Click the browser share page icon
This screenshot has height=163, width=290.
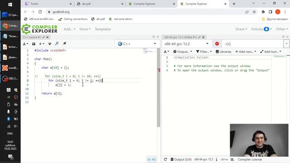click(x=247, y=12)
